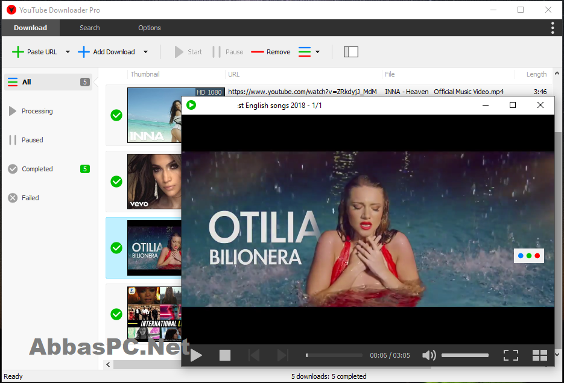The width and height of the screenshot is (564, 383).
Task: Click the previous track button in player
Action: tap(254, 355)
